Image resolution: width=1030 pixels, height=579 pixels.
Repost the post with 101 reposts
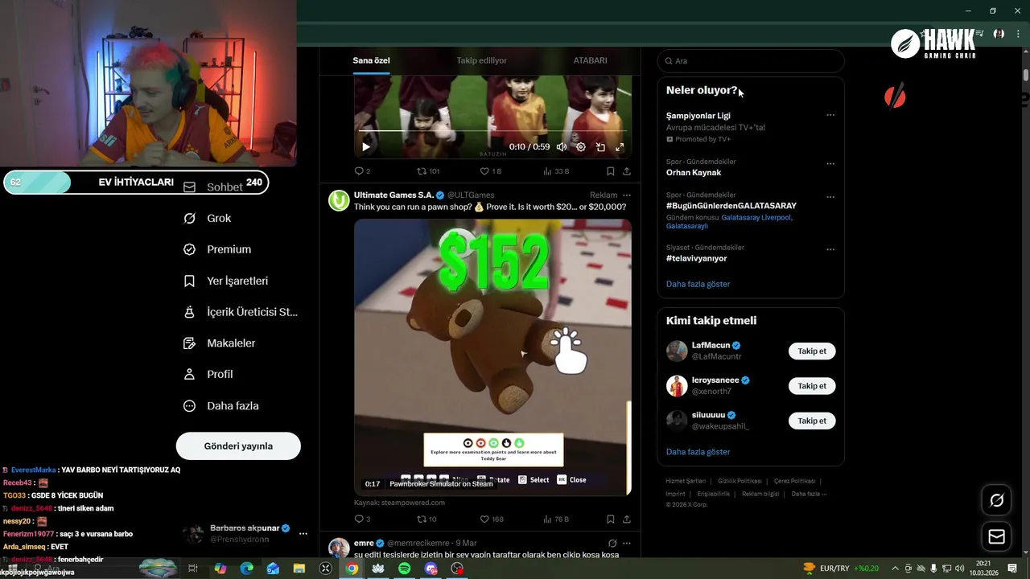pyautogui.click(x=427, y=171)
